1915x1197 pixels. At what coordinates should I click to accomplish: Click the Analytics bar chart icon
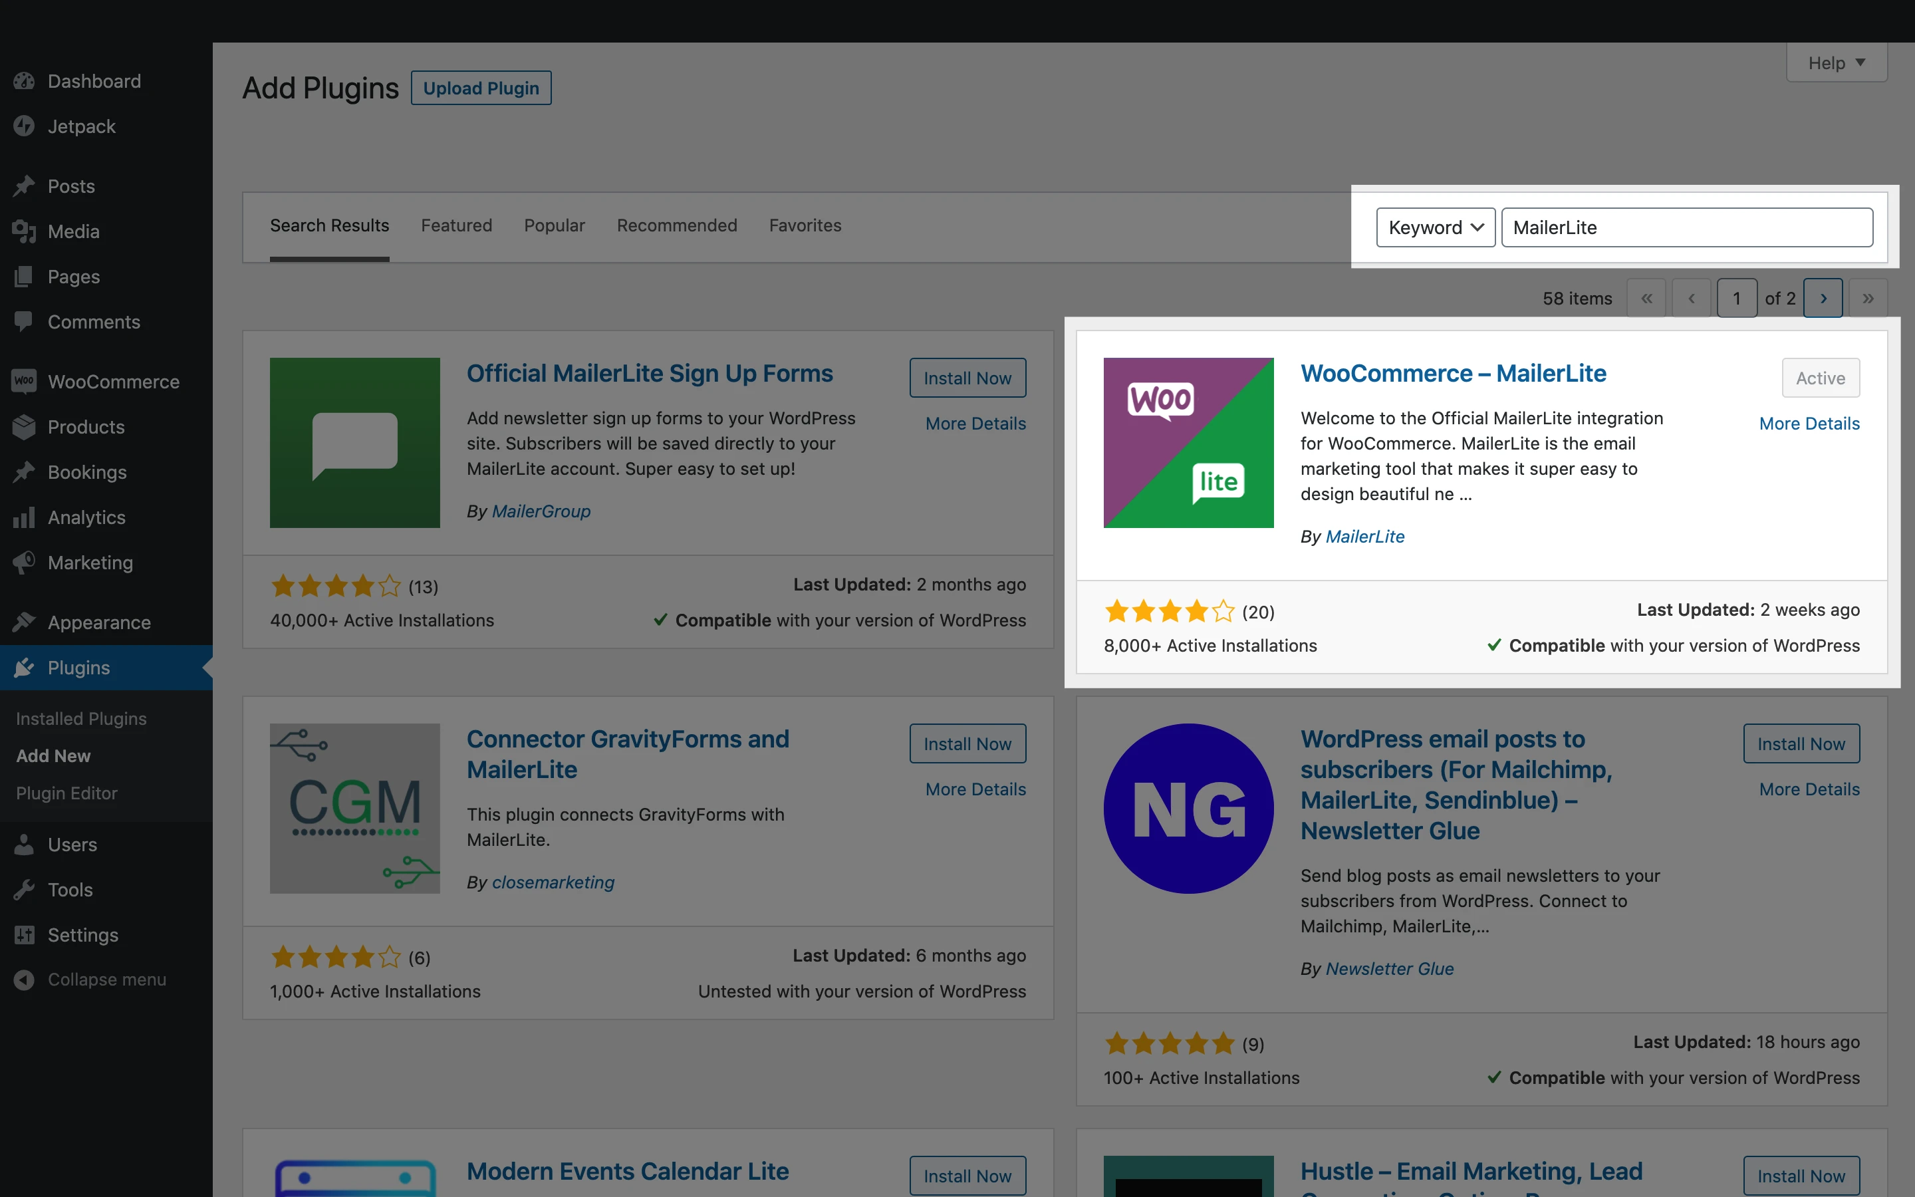24,517
